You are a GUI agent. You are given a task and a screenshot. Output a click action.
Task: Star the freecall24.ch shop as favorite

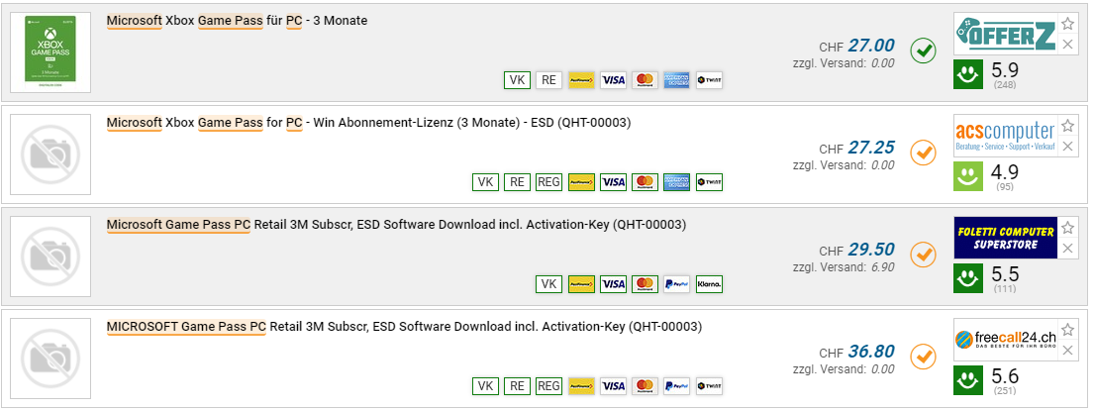[x=1067, y=329]
